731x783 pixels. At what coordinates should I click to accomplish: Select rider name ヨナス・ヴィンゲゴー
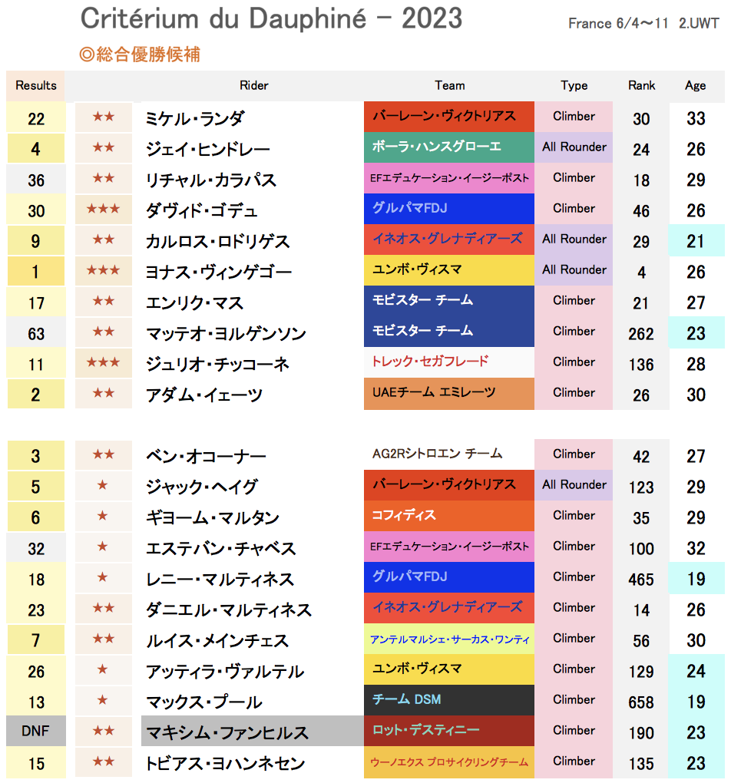coord(218,272)
